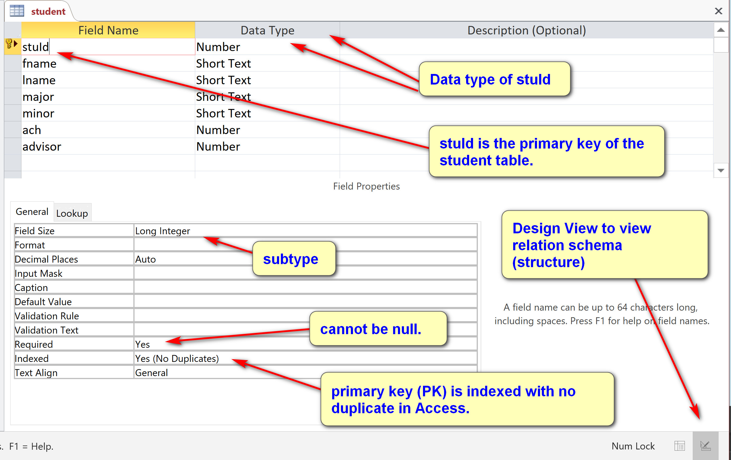Click the row selector for fname
The height and width of the screenshot is (460, 731).
point(12,63)
